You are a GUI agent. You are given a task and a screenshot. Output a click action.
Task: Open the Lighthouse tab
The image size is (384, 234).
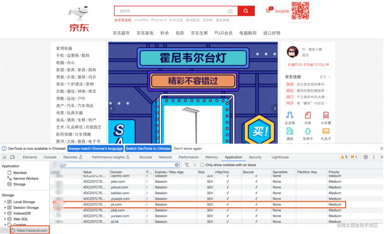(x=280, y=157)
